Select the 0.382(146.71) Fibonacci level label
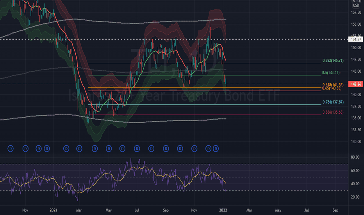The width and height of the screenshot is (364, 215). pyautogui.click(x=333, y=61)
